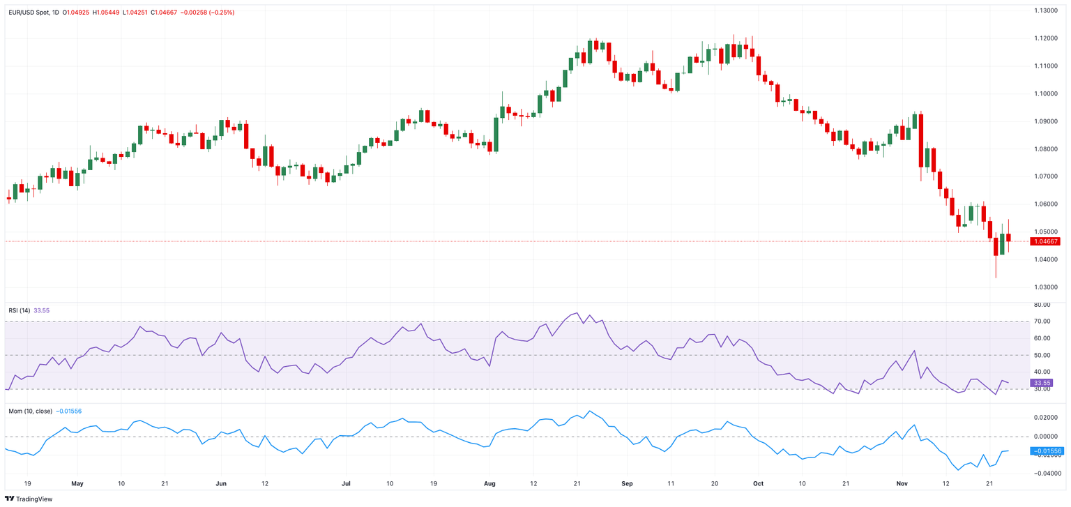This screenshot has height=507, width=1071.
Task: Click the May label on the time axis
Action: (x=77, y=483)
